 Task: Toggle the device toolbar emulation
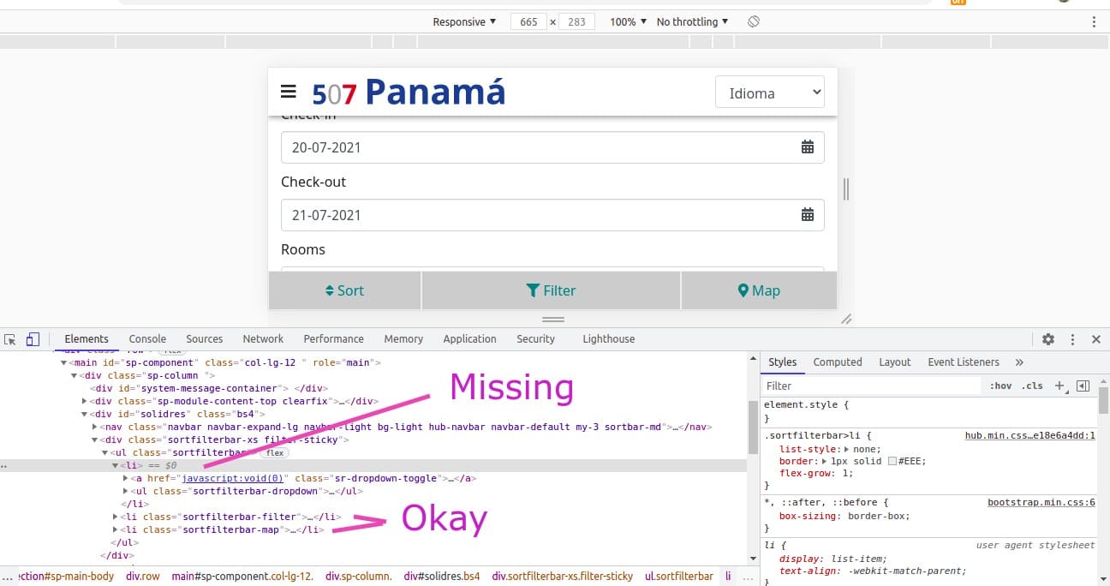(x=33, y=339)
